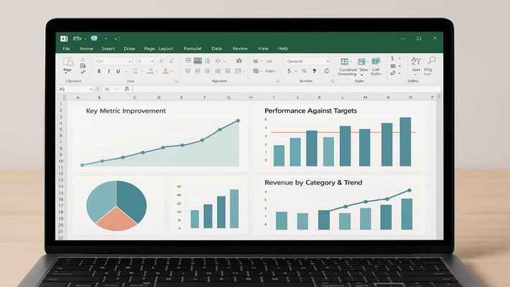
Task: Apply the comma style icon
Action: tap(315, 71)
